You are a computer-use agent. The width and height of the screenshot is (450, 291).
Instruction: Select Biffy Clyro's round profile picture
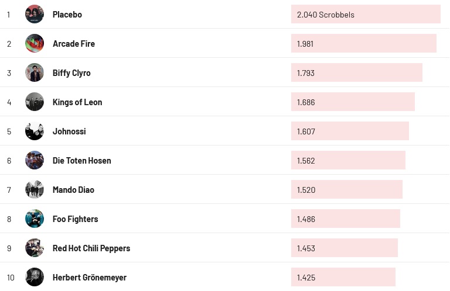(x=35, y=72)
